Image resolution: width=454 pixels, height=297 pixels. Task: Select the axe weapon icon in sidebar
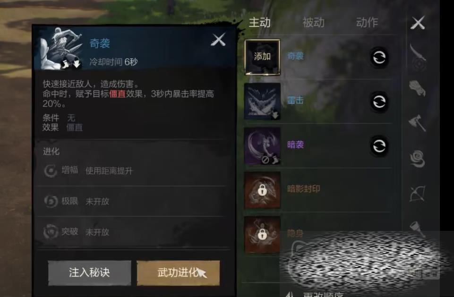click(x=418, y=123)
